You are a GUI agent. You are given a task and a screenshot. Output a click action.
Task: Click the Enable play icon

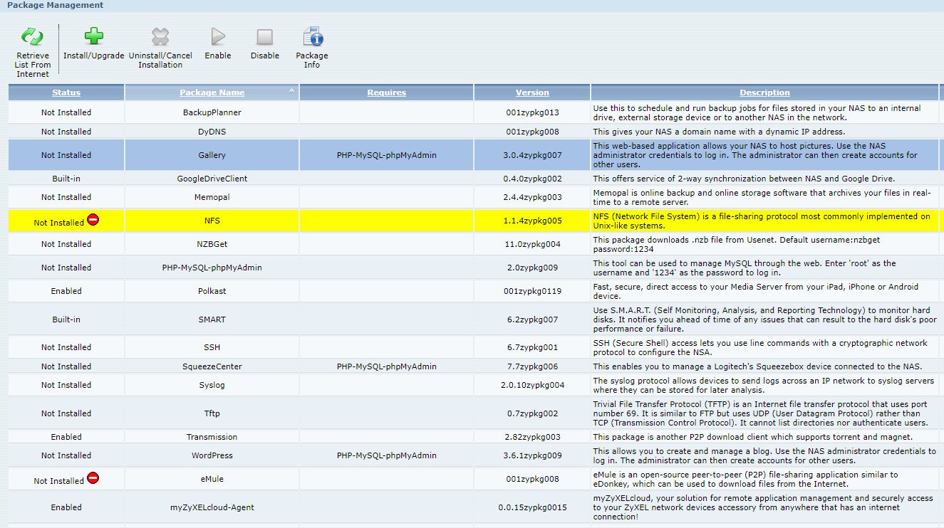[x=218, y=37]
